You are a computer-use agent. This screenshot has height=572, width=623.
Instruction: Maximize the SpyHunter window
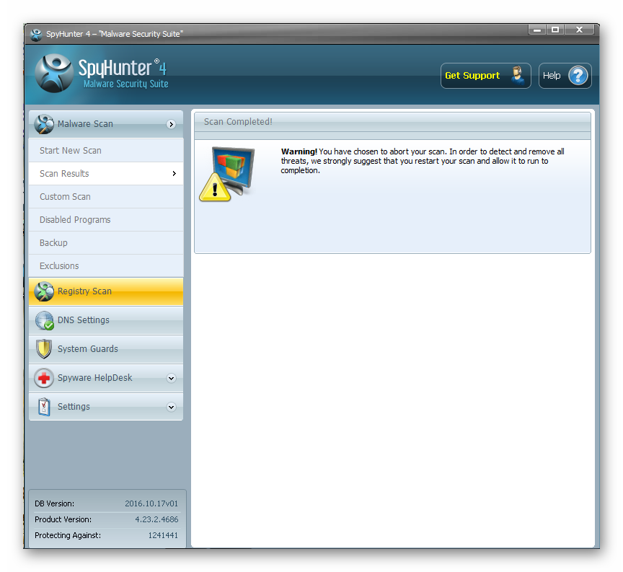[x=555, y=30]
